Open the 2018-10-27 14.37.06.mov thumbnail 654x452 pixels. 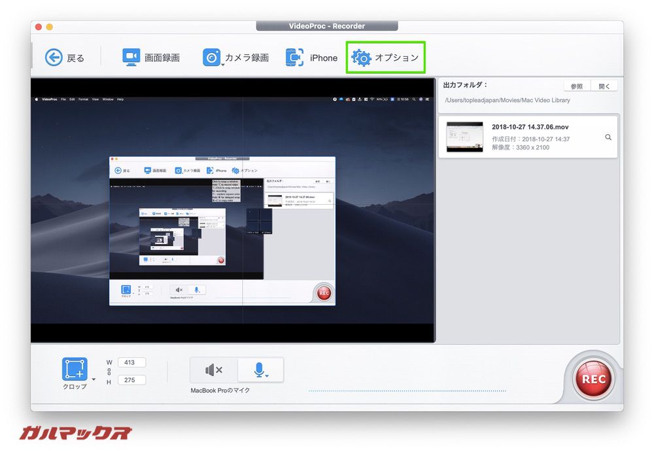[464, 137]
